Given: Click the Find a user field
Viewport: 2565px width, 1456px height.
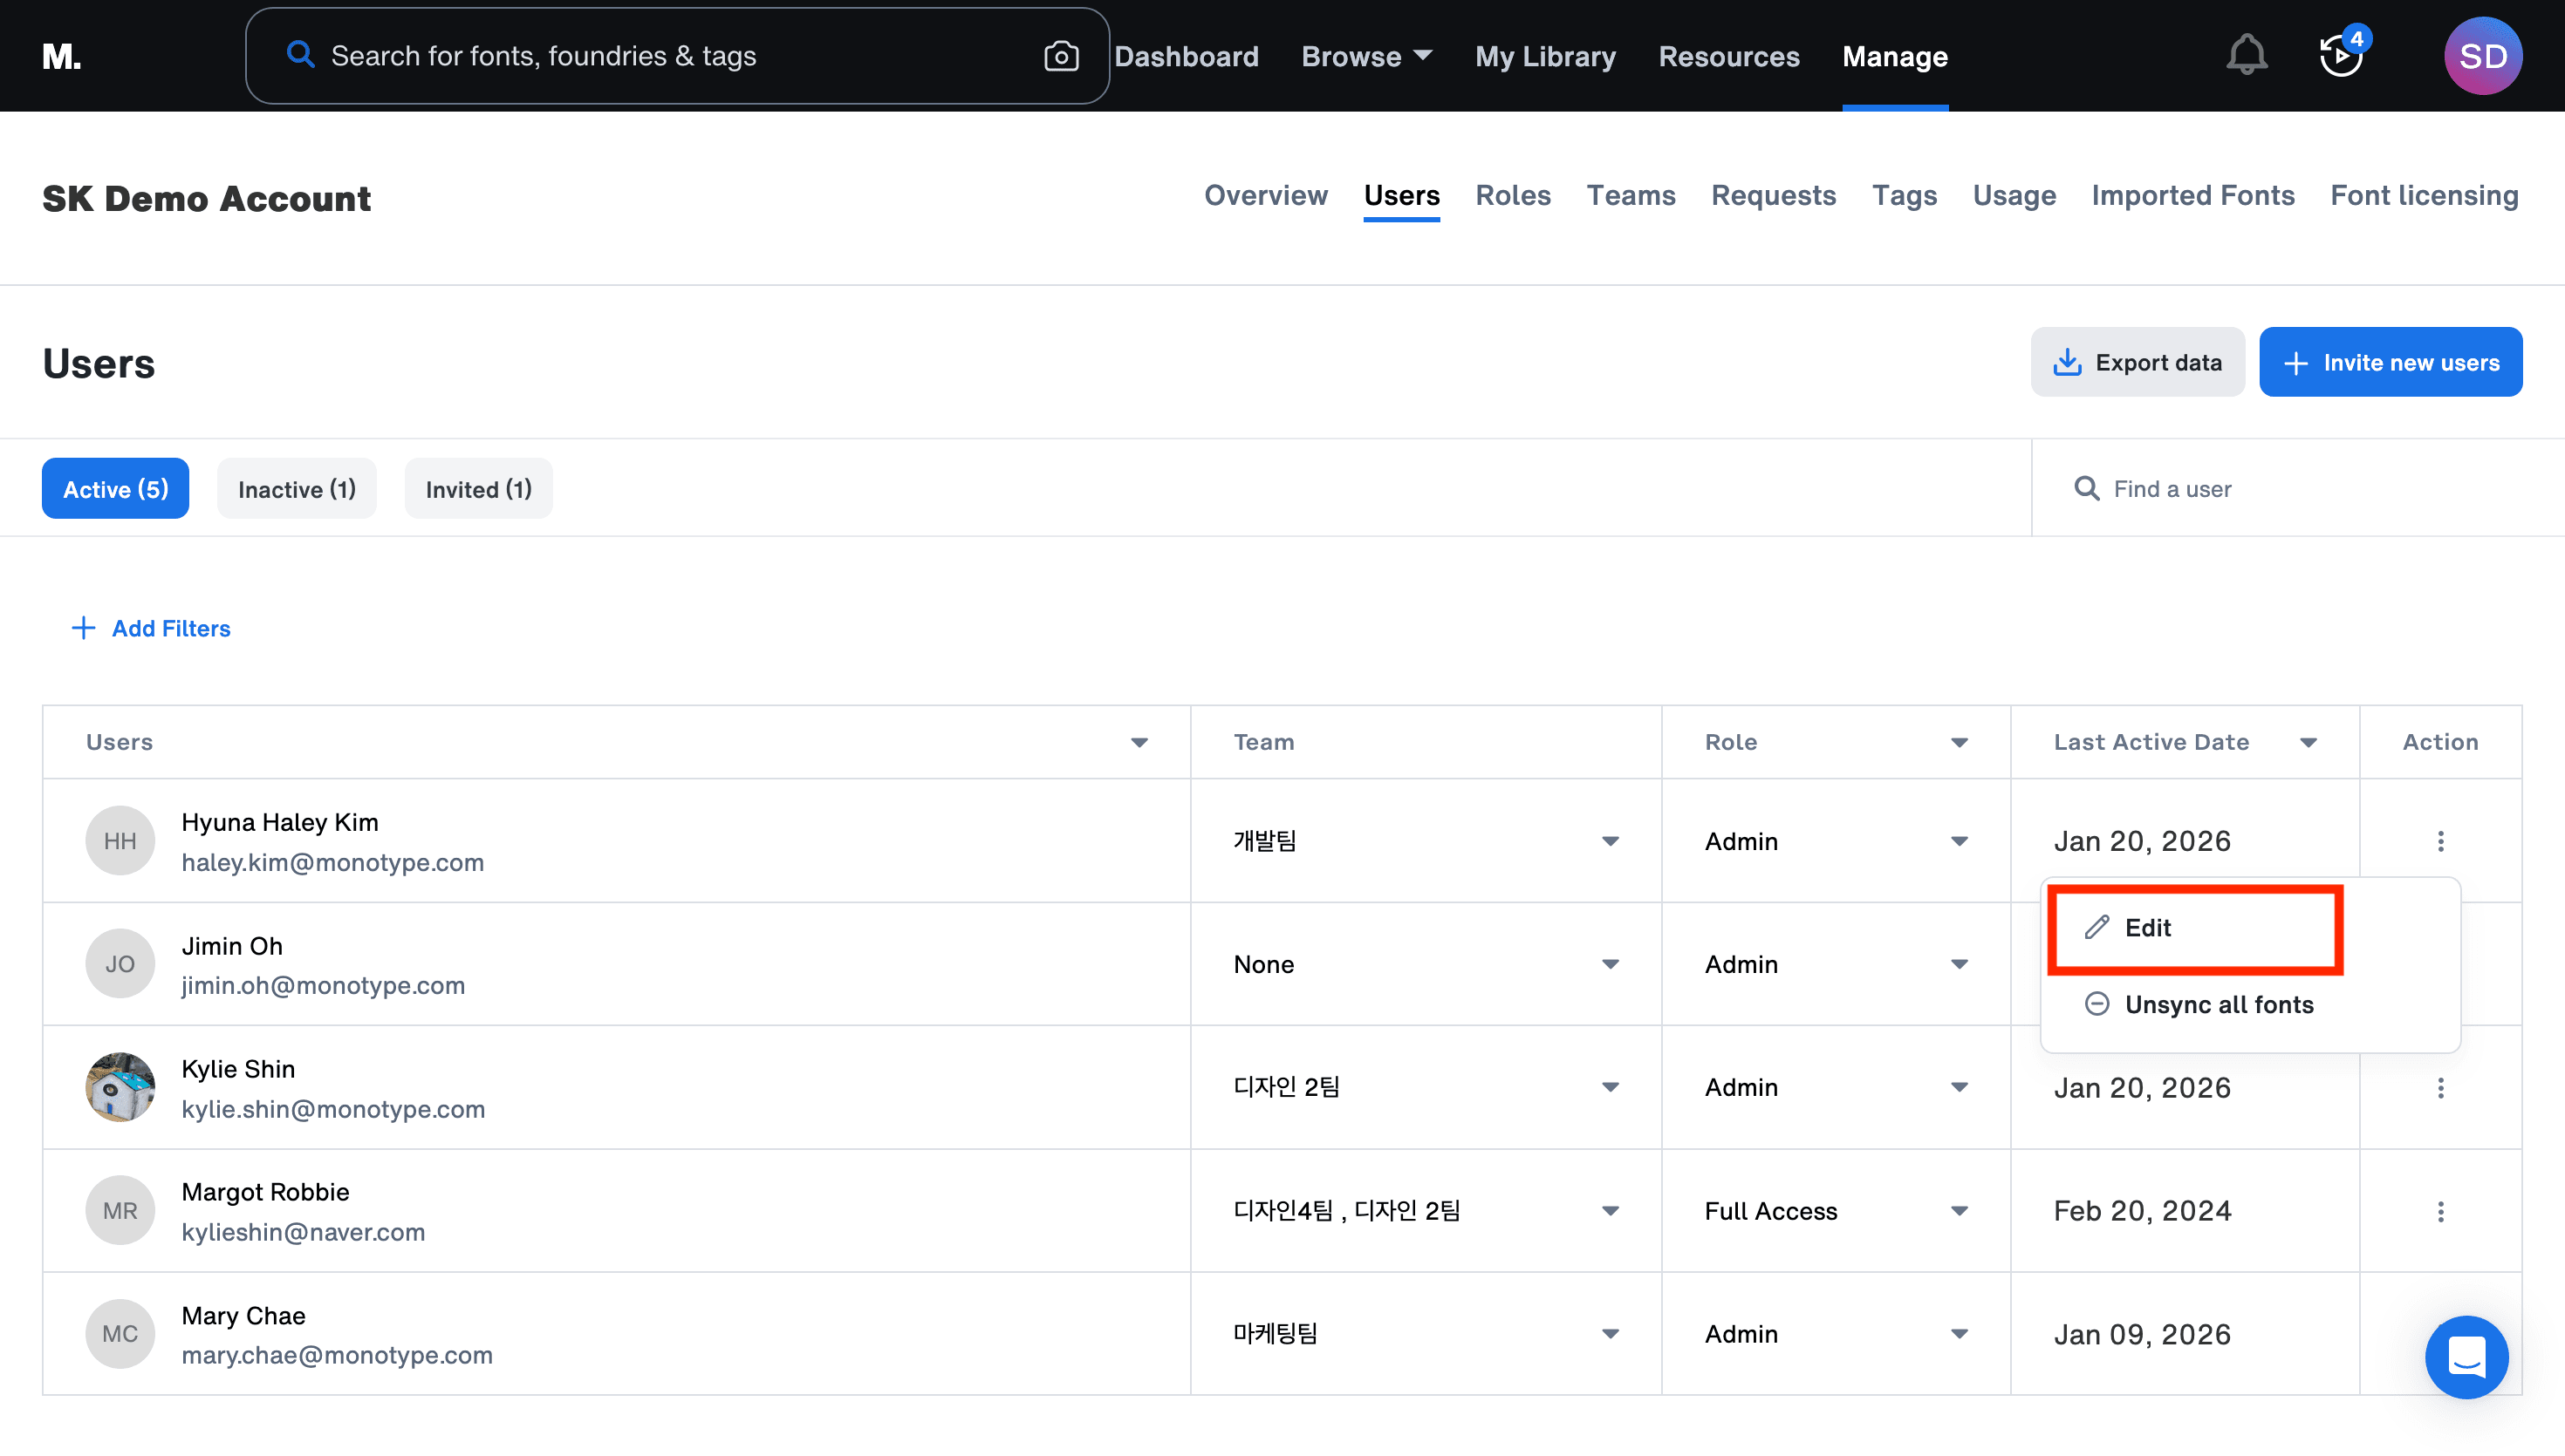Looking at the screenshot, I should coord(2291,489).
